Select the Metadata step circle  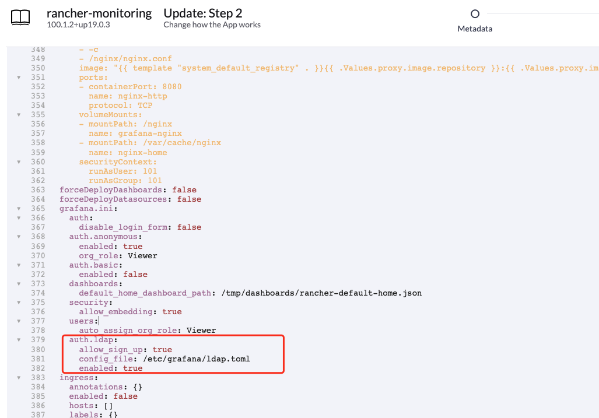[475, 14]
